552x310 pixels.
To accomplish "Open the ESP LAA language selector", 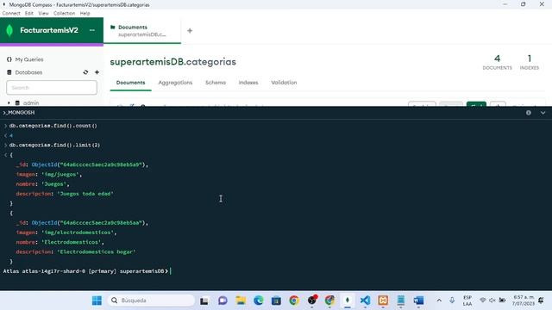I will coord(467,301).
